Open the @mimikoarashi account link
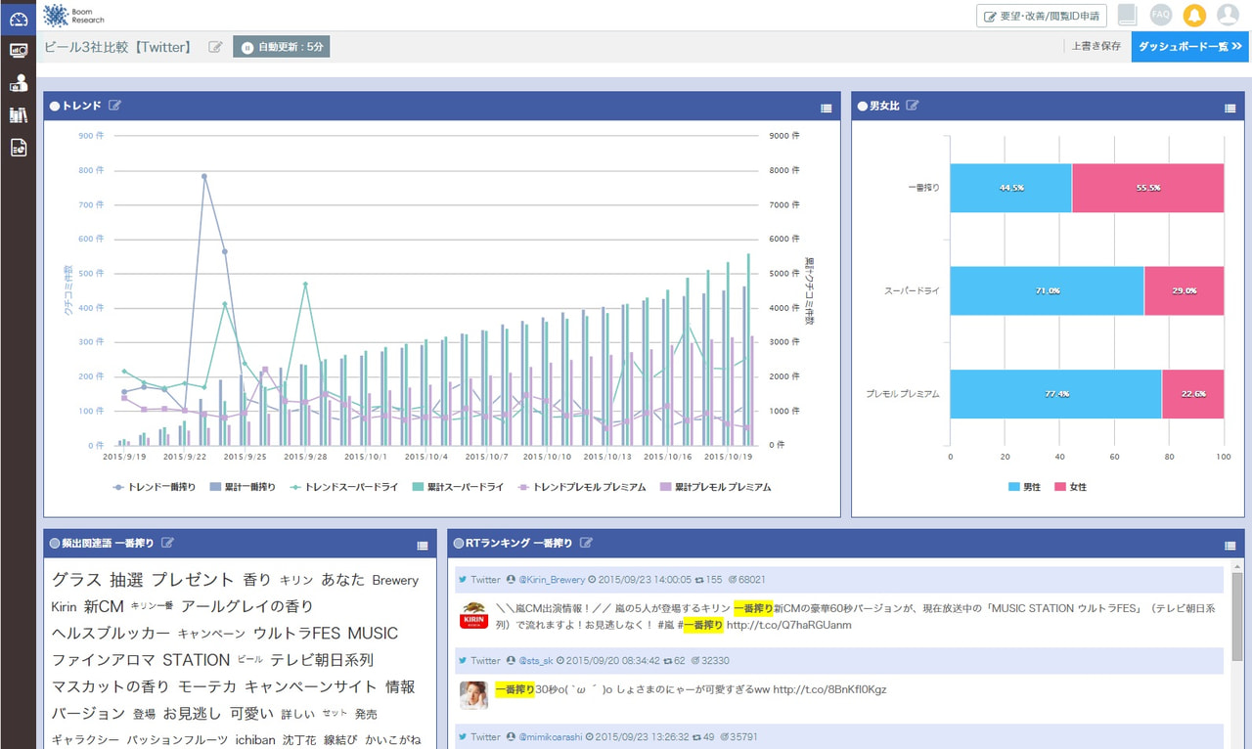The width and height of the screenshot is (1252, 749). tap(550, 736)
